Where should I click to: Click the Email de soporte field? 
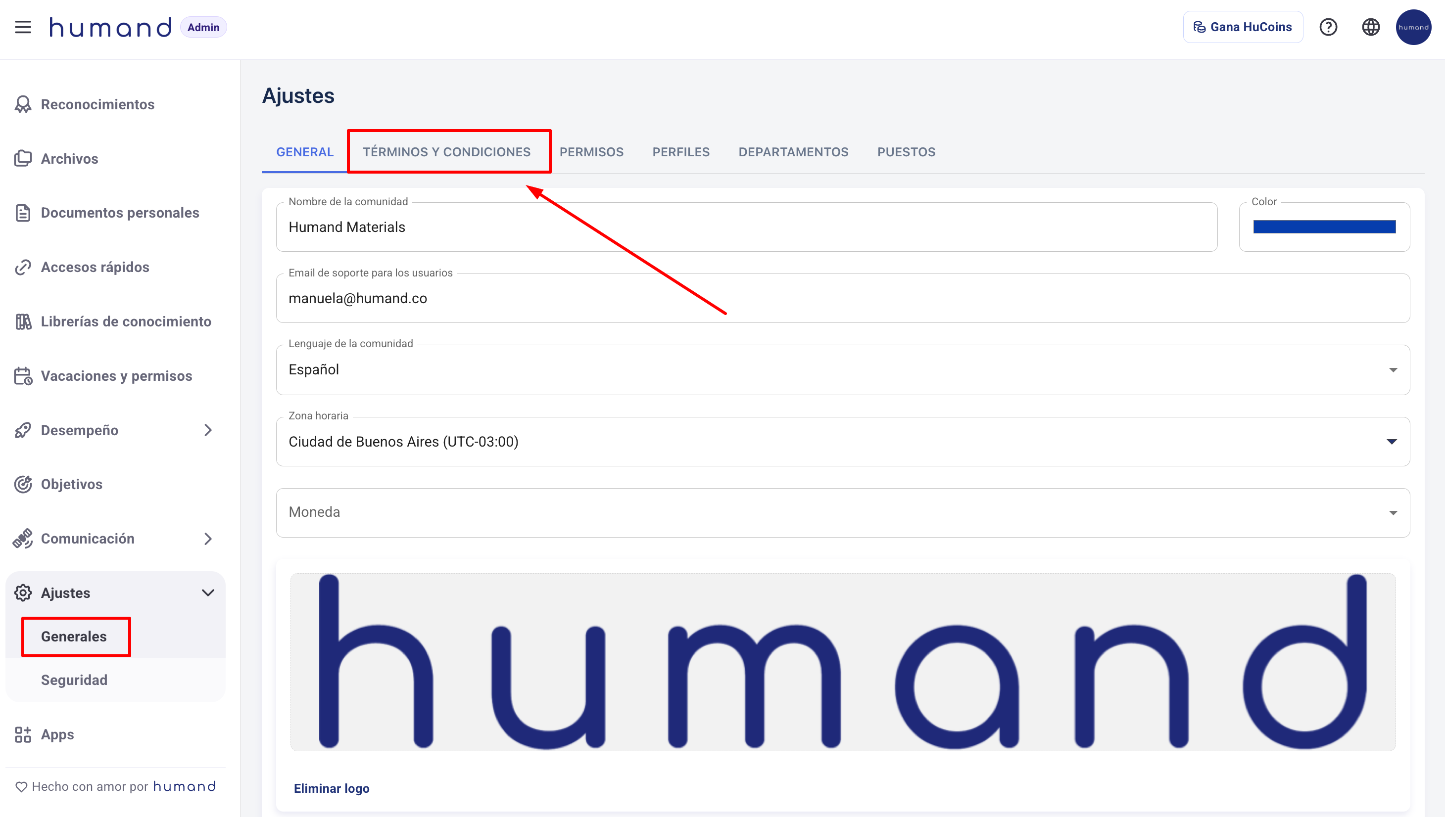(843, 299)
